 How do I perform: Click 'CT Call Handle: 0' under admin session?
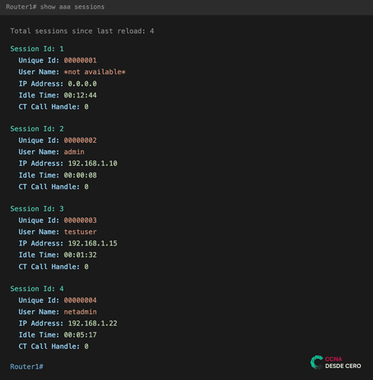[53, 187]
